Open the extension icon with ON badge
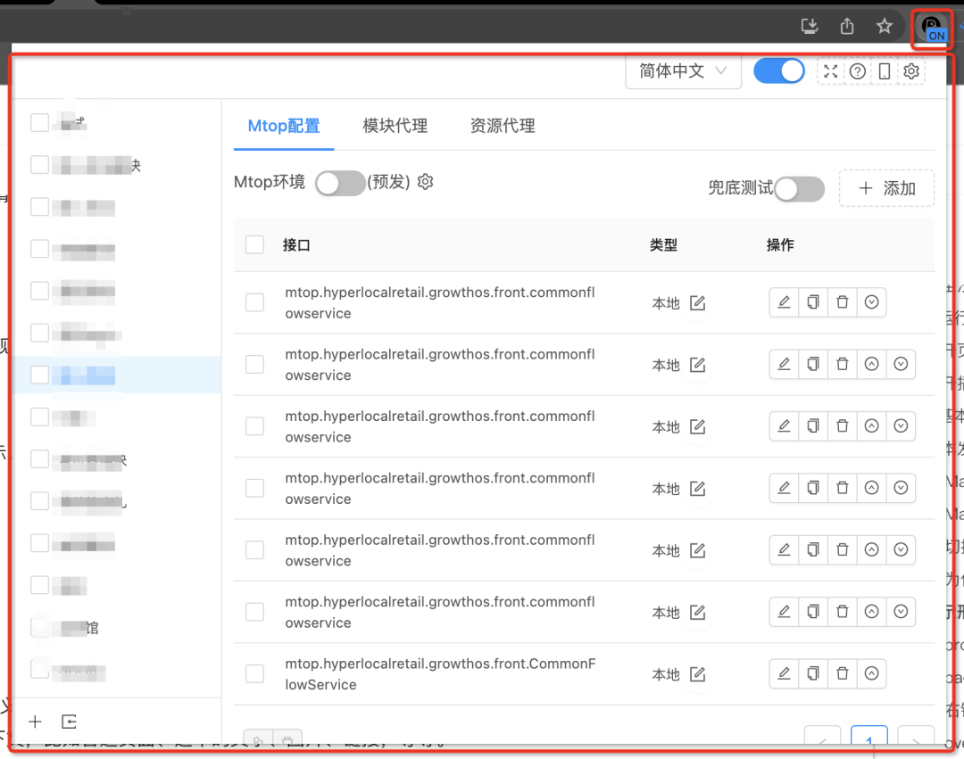Image resolution: width=964 pixels, height=759 pixels. coord(932,29)
